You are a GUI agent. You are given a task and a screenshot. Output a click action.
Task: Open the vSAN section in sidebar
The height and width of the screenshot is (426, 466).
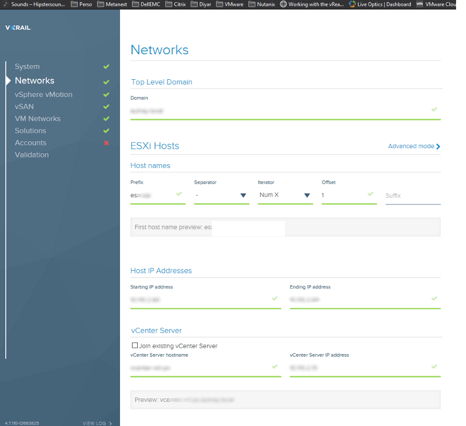(24, 106)
